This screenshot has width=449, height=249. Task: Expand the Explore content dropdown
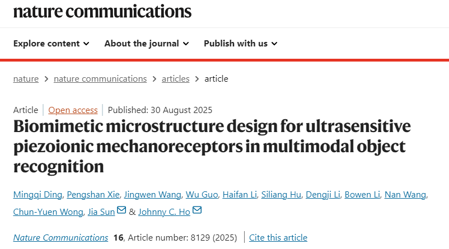(52, 44)
